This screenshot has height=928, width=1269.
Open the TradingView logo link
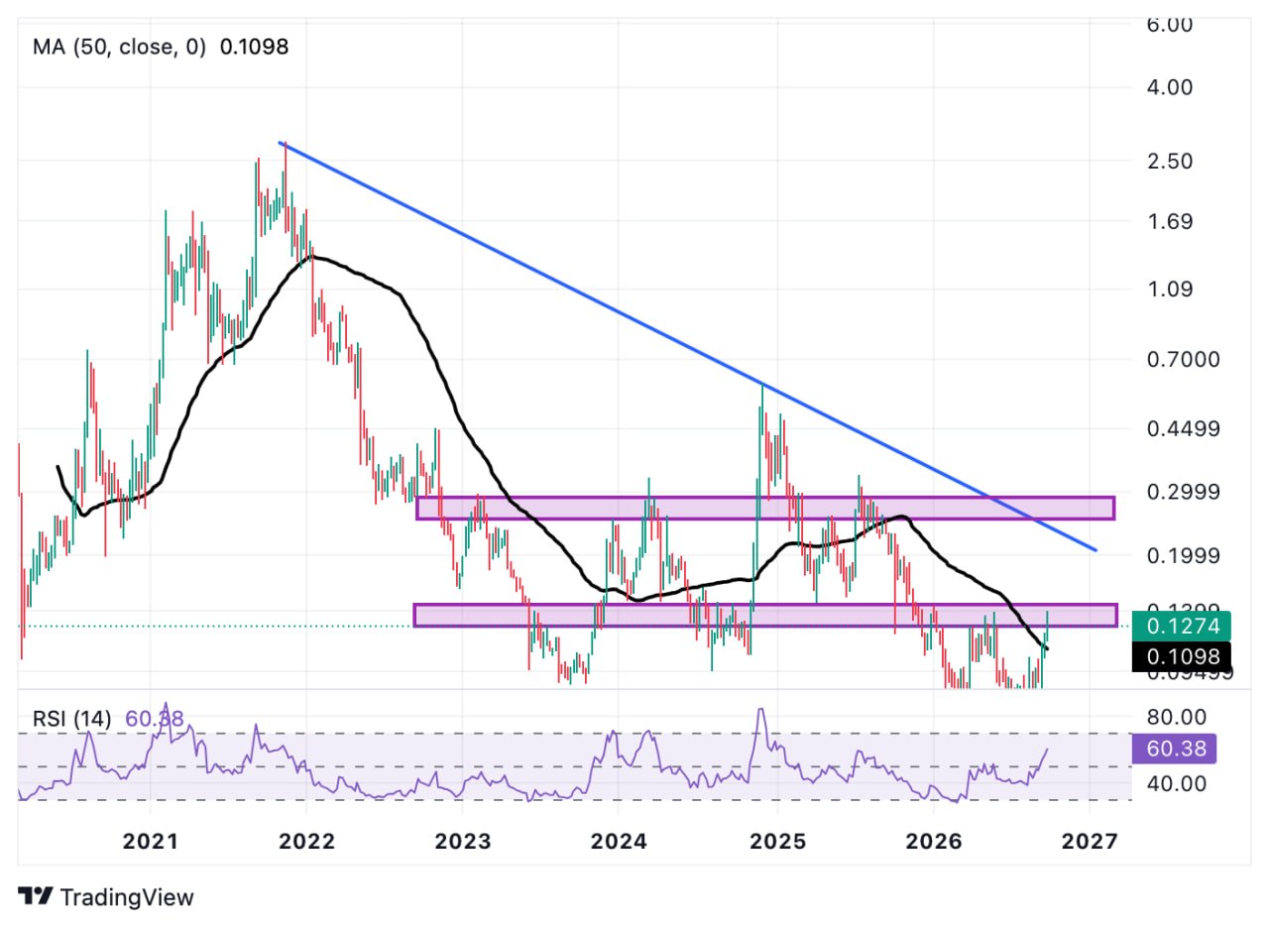click(107, 896)
